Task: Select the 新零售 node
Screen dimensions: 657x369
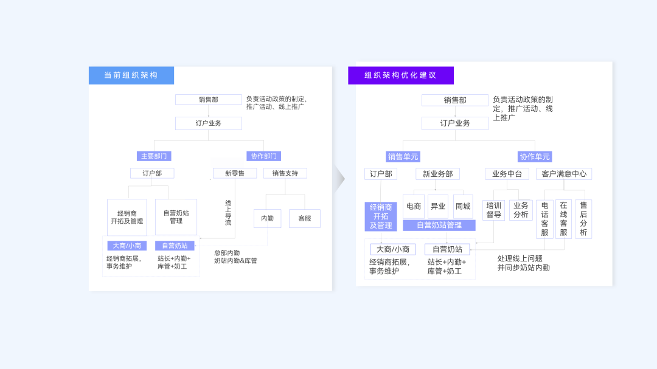Action: (234, 173)
